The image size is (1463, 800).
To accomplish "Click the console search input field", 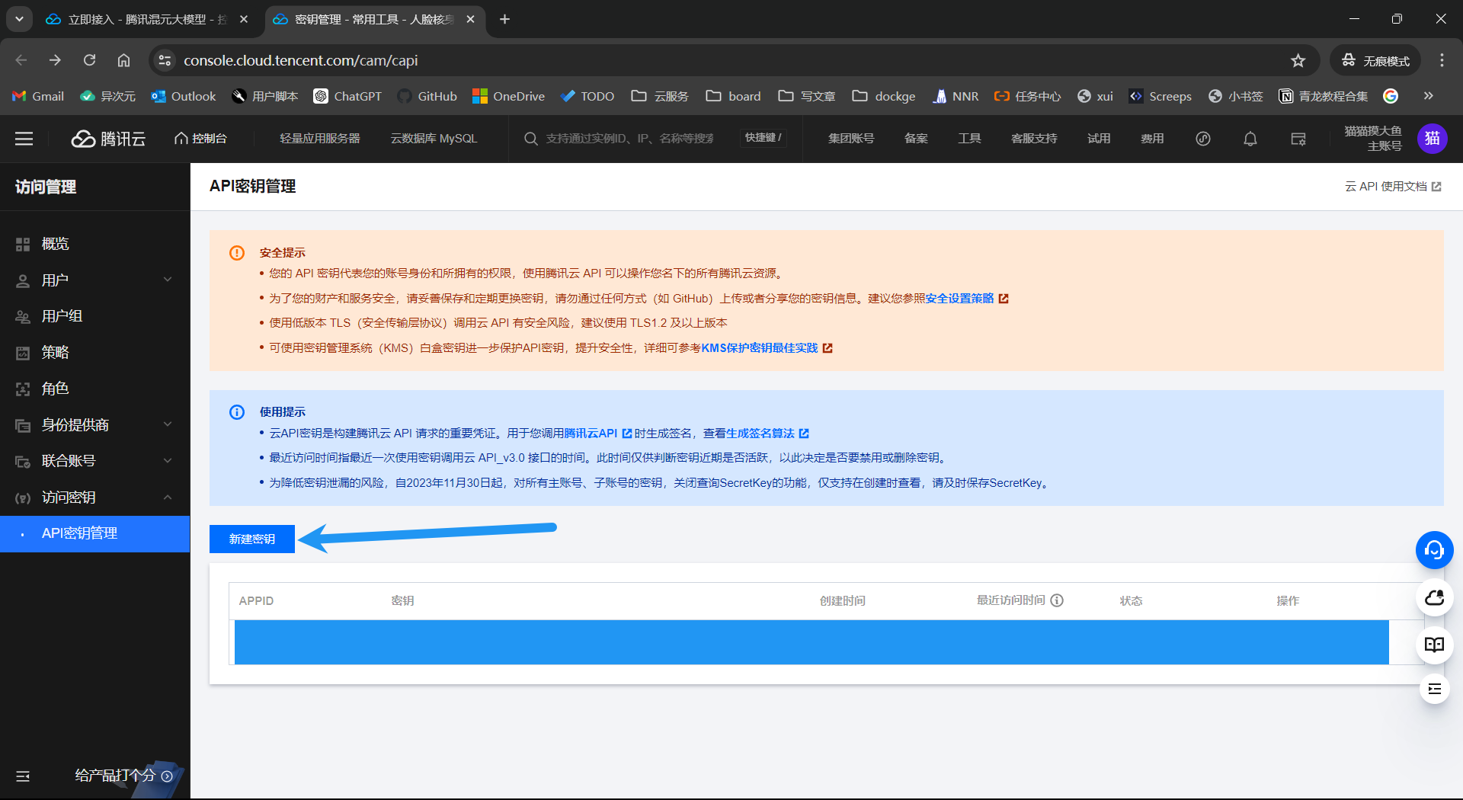I will (x=629, y=139).
